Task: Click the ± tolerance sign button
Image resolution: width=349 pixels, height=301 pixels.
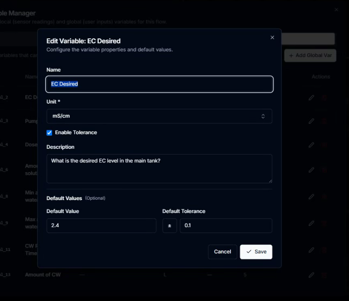Action: point(169,226)
